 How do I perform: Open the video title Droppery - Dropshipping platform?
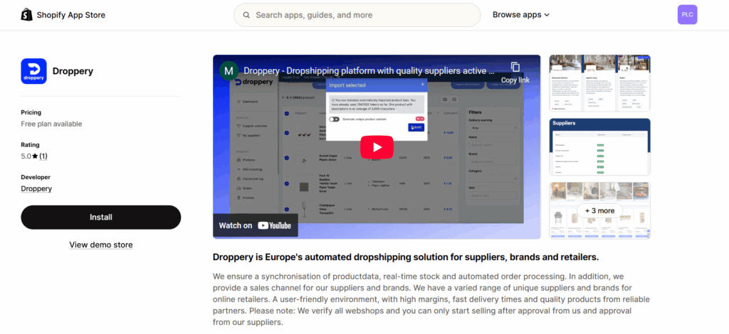pos(369,71)
